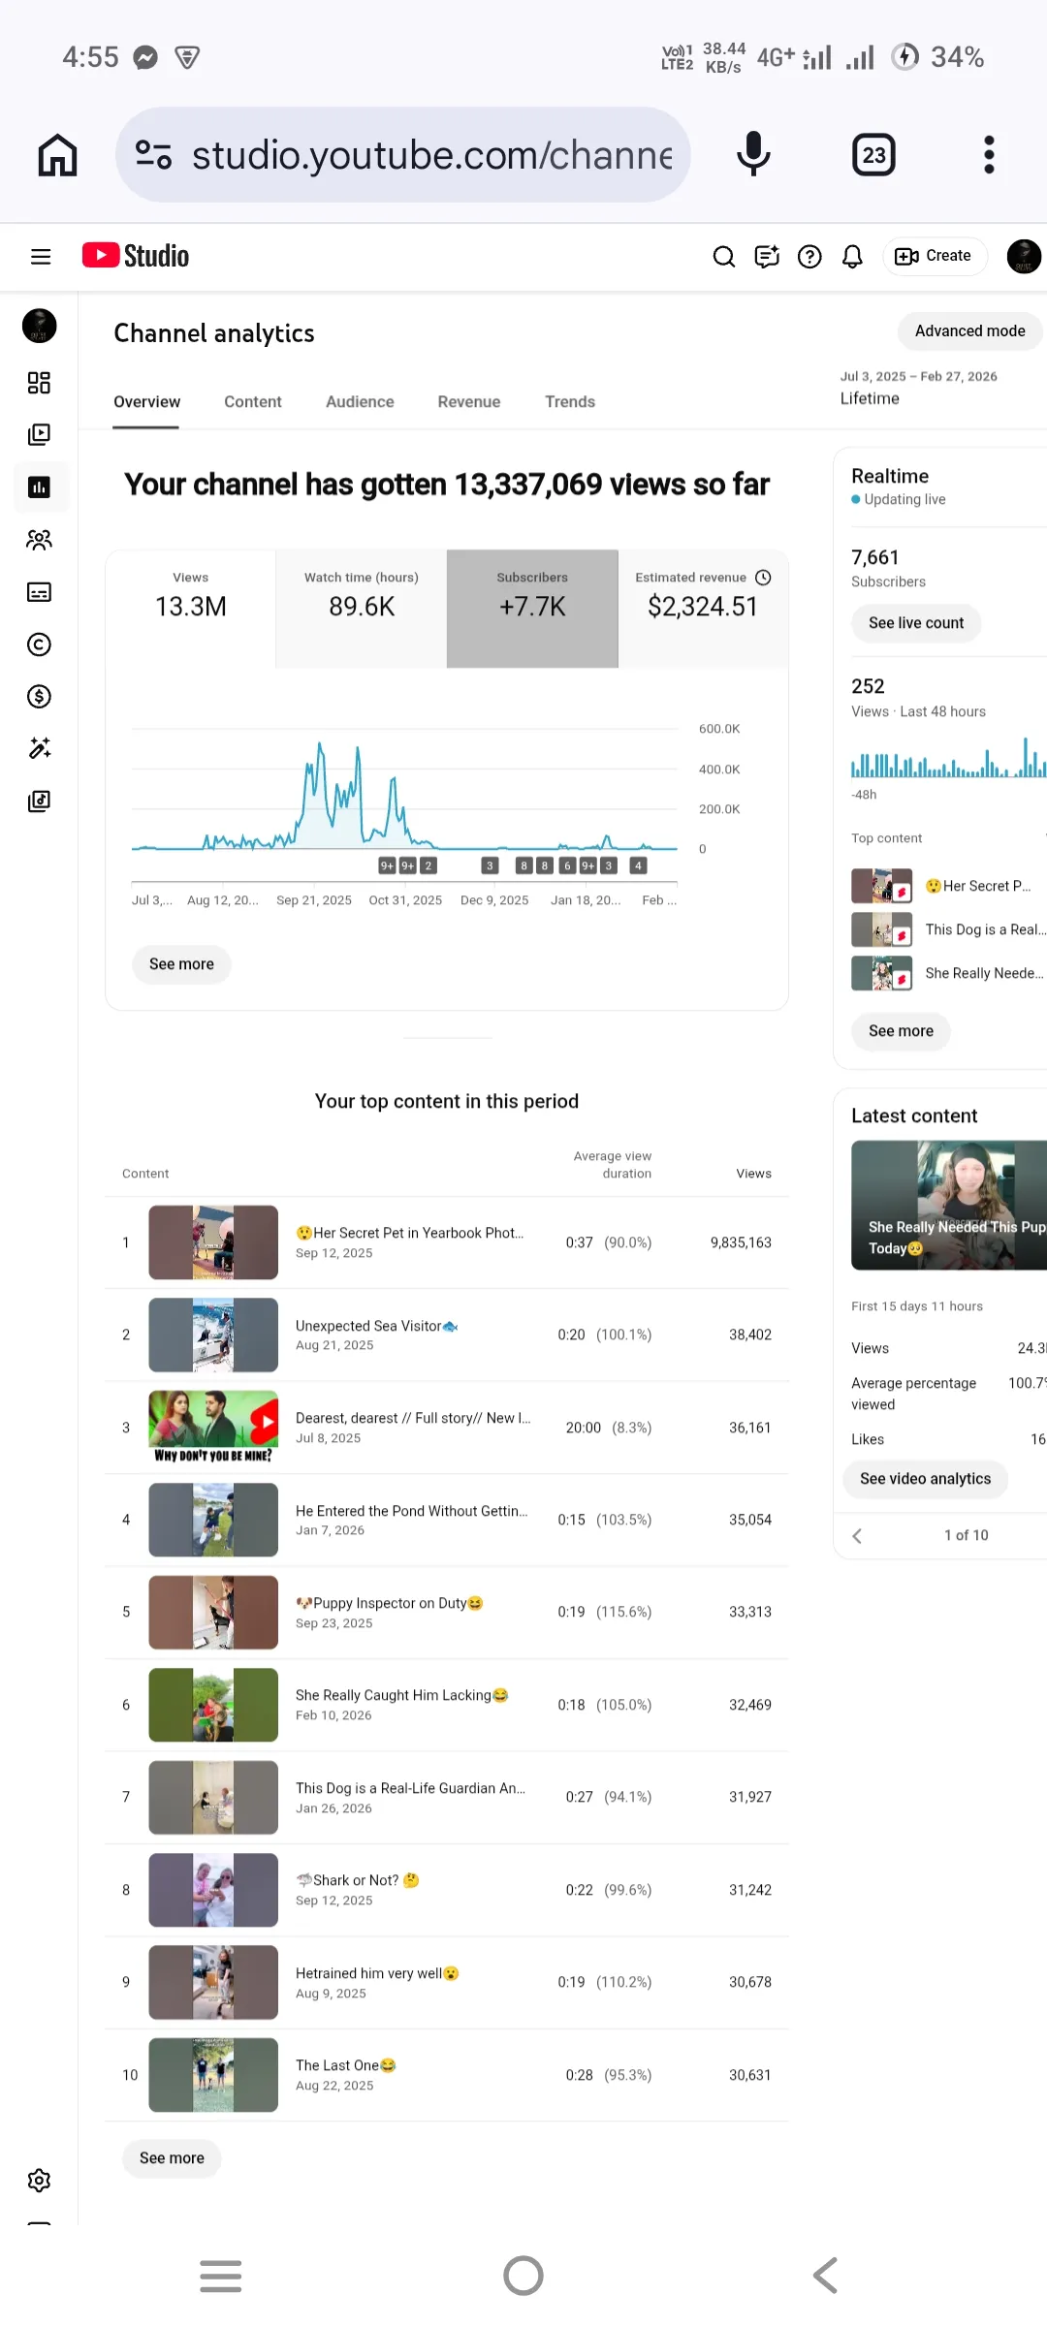This screenshot has width=1047, height=2326.
Task: Open notifications bell
Action: (x=852, y=256)
